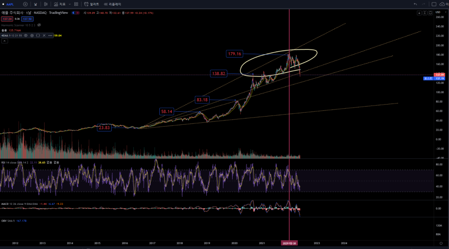Click the blue 포스트 post-market label
The image size is (449, 249).
point(428,78)
